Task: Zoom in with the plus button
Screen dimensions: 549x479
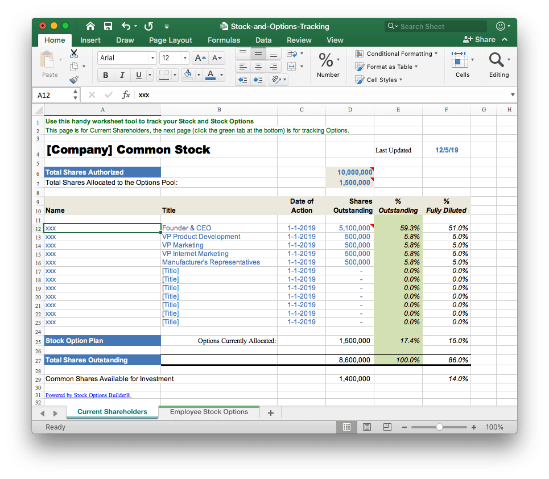Action: point(474,427)
